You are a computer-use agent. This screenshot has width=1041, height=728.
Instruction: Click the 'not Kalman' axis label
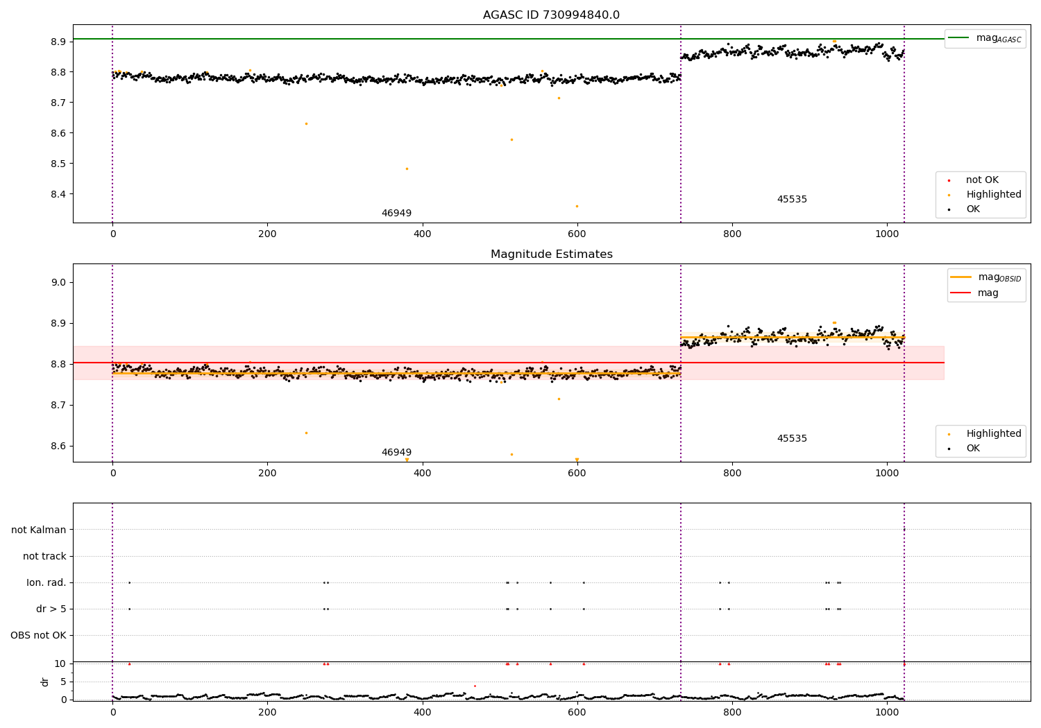click(39, 530)
